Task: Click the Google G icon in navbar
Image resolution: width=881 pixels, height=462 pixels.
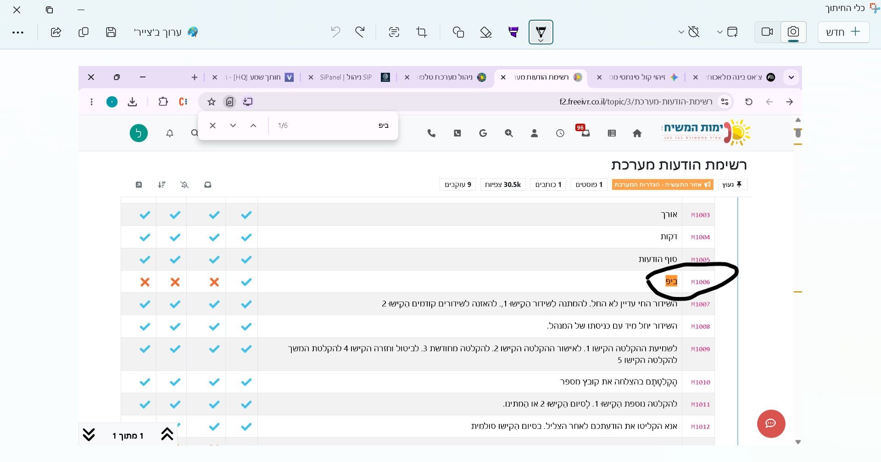Action: (x=483, y=133)
